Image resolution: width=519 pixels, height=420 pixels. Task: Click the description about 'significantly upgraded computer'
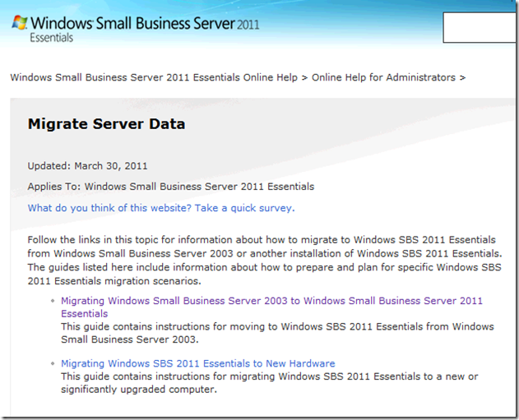pos(269,383)
